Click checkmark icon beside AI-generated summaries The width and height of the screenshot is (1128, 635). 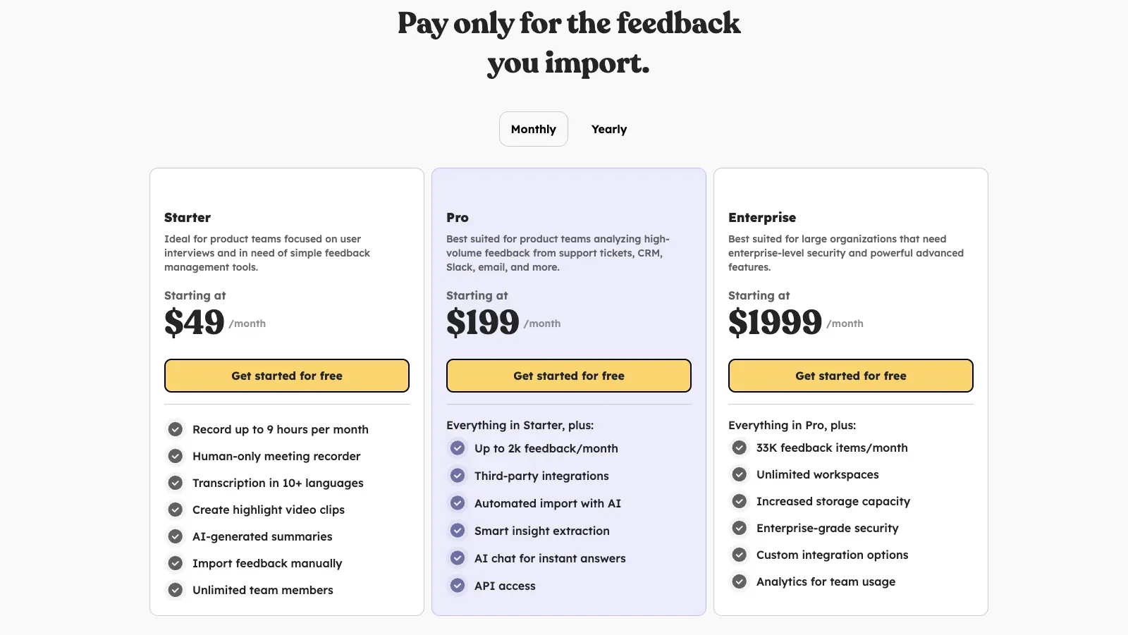click(x=176, y=536)
